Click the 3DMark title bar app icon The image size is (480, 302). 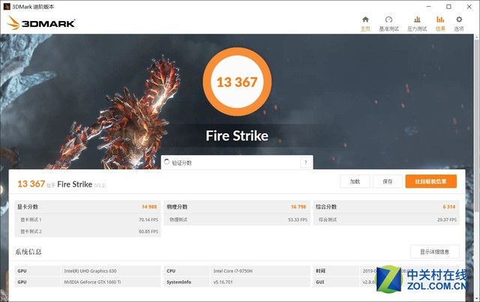click(7, 5)
